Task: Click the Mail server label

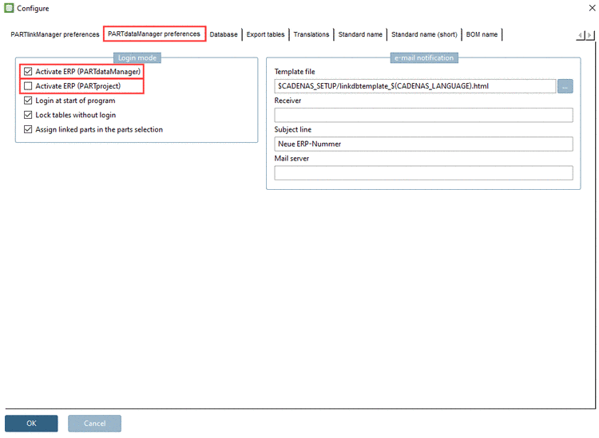Action: (x=292, y=158)
